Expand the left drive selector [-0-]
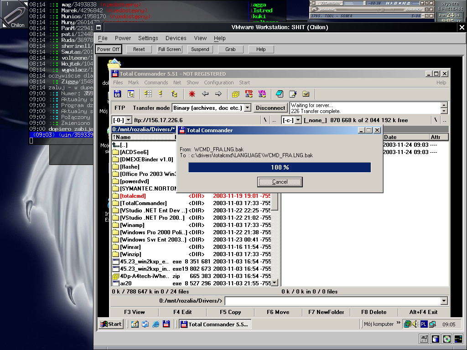 (128, 120)
